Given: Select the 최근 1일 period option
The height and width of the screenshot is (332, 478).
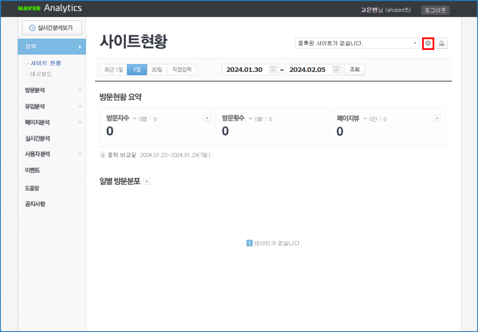Looking at the screenshot, I should click(x=114, y=70).
